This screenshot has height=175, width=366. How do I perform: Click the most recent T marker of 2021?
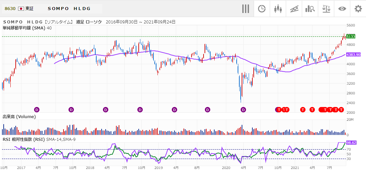(x=341, y=109)
